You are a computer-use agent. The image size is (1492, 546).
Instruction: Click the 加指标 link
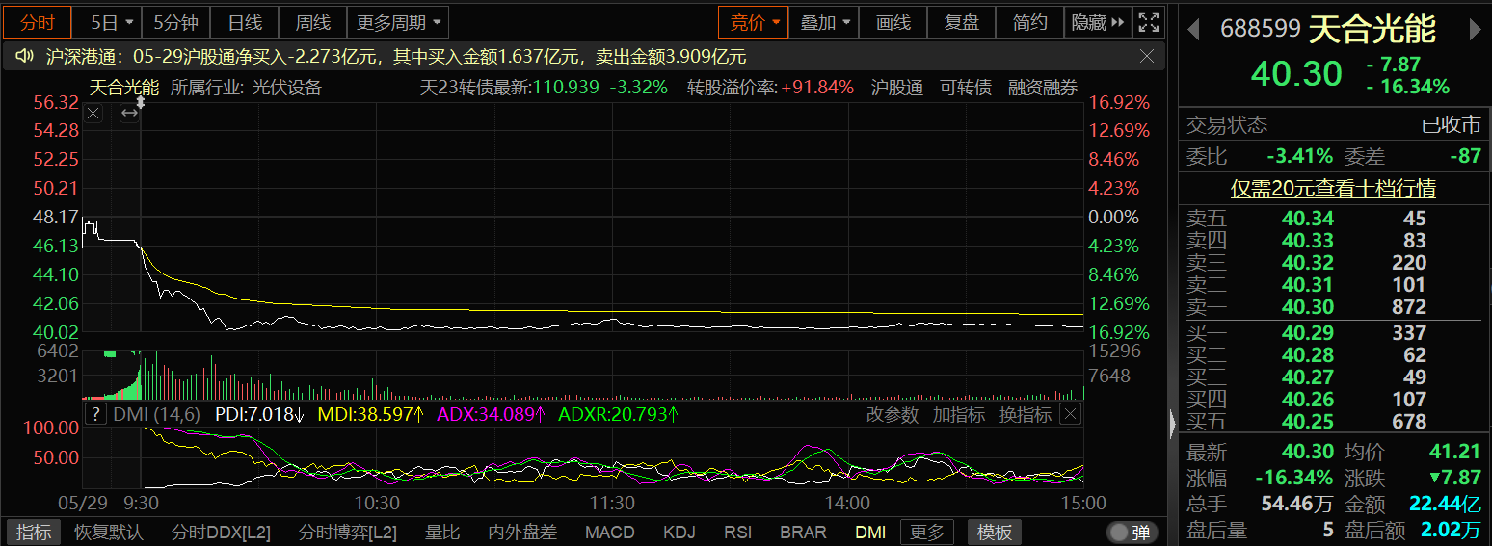coord(958,414)
